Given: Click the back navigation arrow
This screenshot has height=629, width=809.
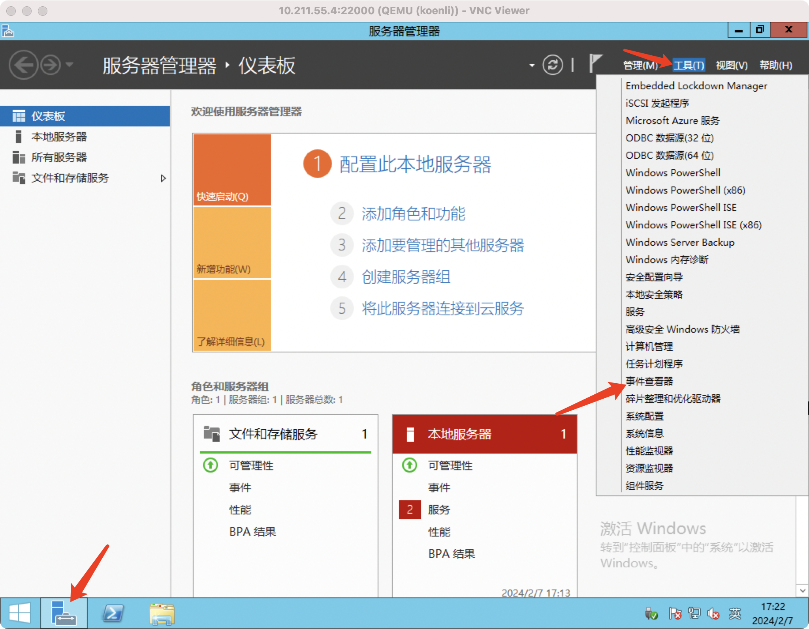Looking at the screenshot, I should click(23, 65).
